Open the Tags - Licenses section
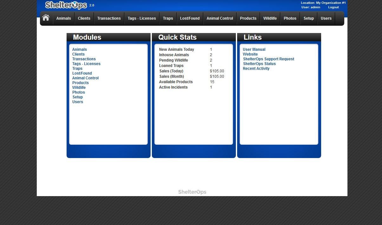The image size is (382, 225). click(141, 18)
